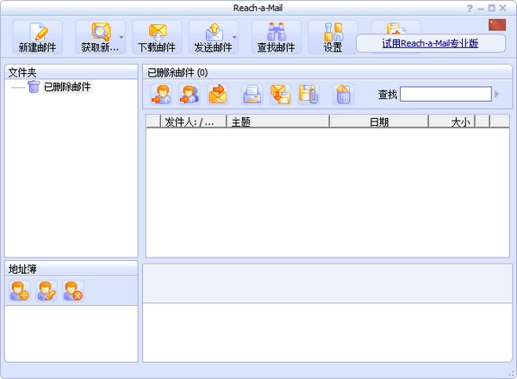Click the search go arrow button
This screenshot has width=517, height=379.
[497, 94]
